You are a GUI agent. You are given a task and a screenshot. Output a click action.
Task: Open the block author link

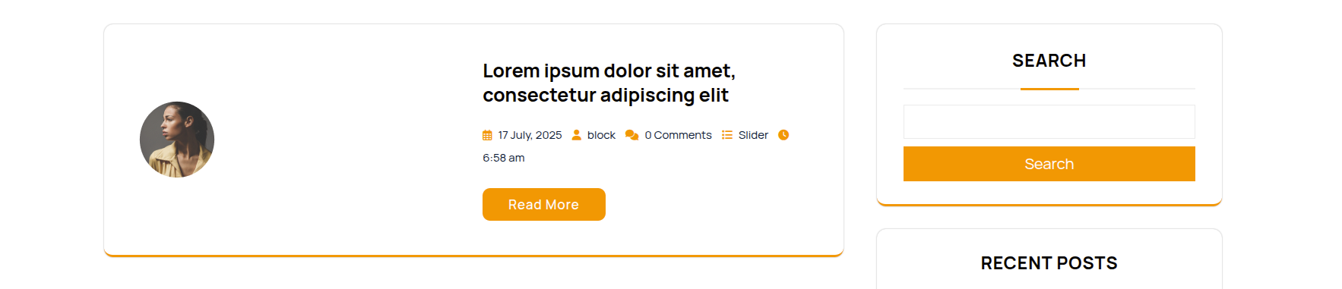(601, 135)
